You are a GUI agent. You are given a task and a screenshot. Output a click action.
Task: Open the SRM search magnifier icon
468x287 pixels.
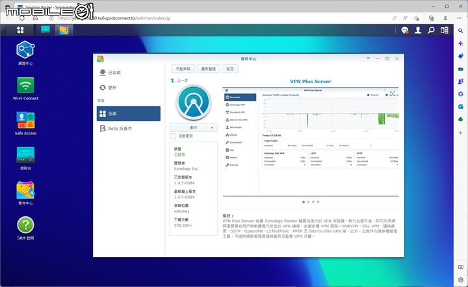[x=431, y=30]
